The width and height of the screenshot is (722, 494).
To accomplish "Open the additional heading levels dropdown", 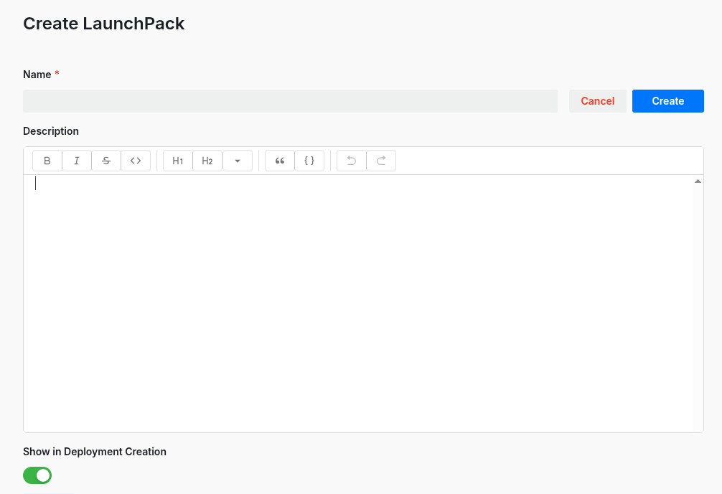I will [x=237, y=160].
